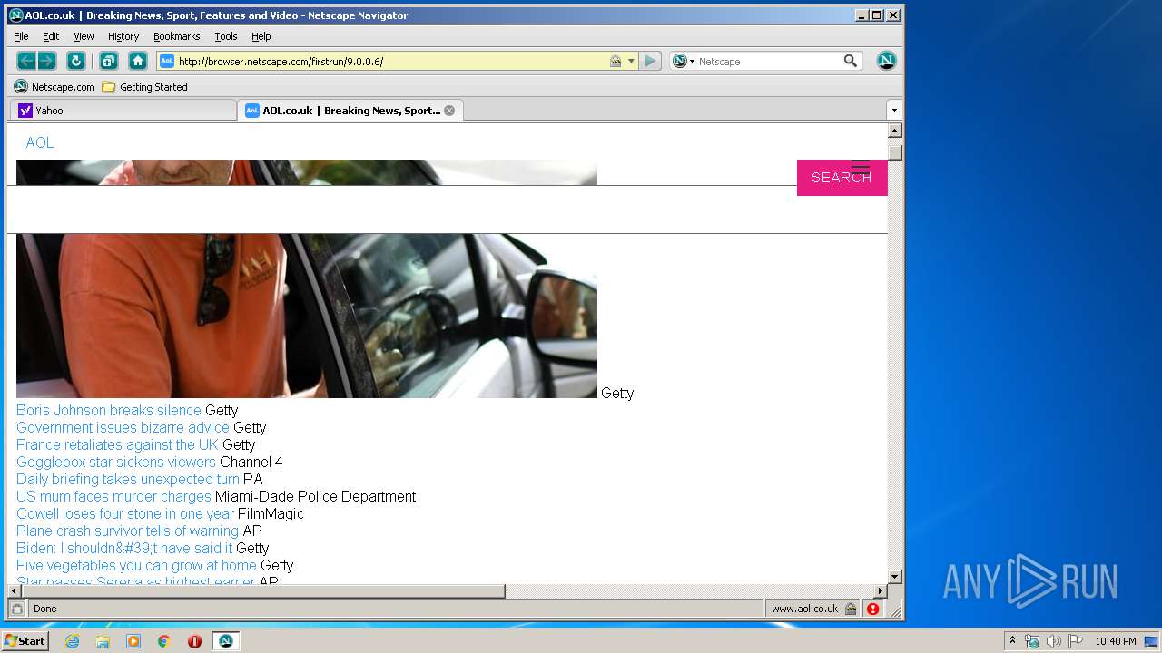Viewport: 1162px width, 653px height.
Task: Click the AOL site icon in the address bar
Action: point(166,61)
